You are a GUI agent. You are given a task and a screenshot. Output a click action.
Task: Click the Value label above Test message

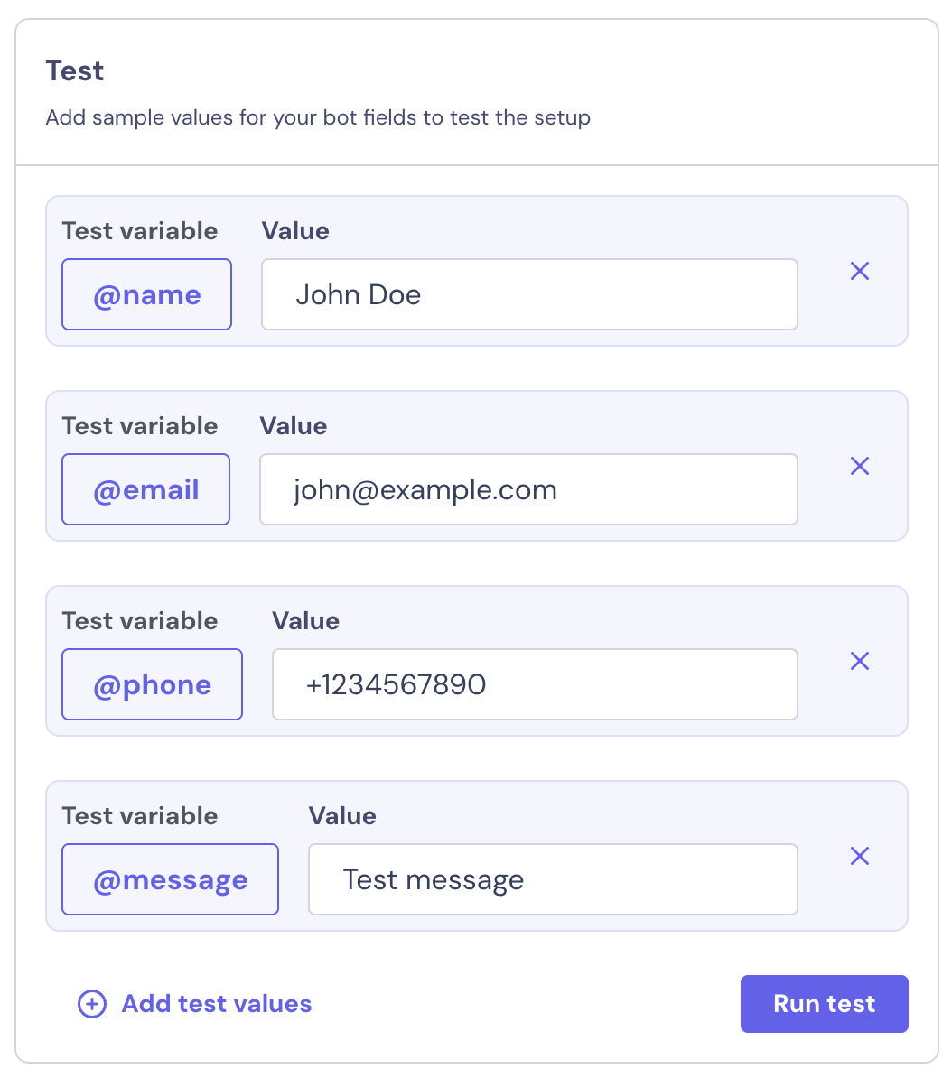point(342,816)
